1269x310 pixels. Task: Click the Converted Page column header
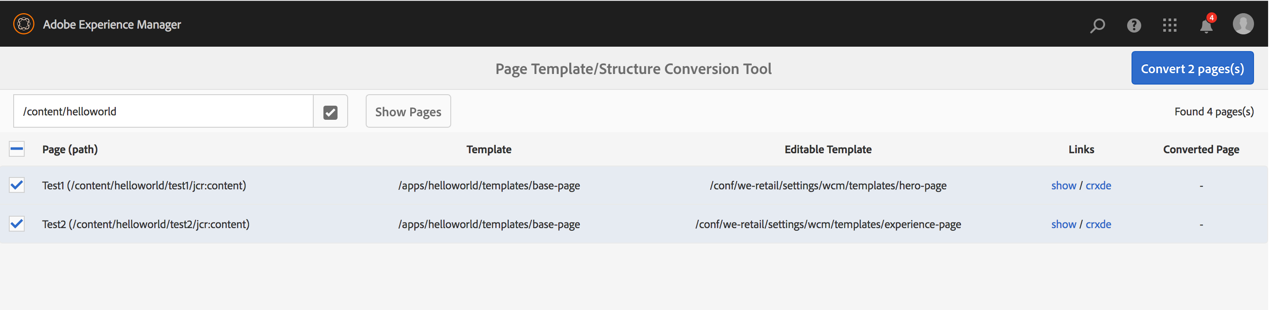point(1201,150)
